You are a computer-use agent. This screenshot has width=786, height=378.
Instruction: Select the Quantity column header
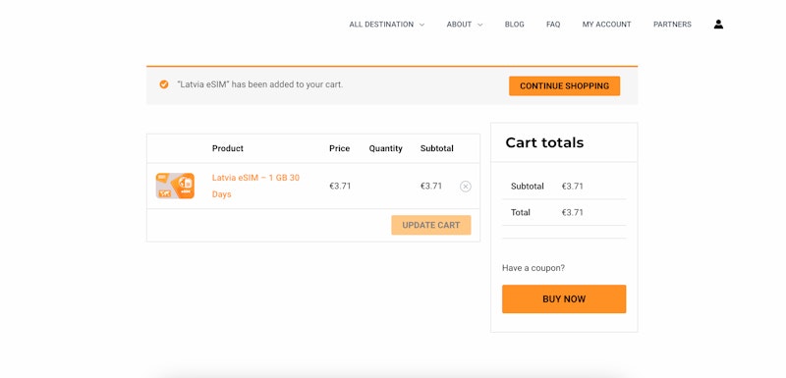[x=385, y=148]
